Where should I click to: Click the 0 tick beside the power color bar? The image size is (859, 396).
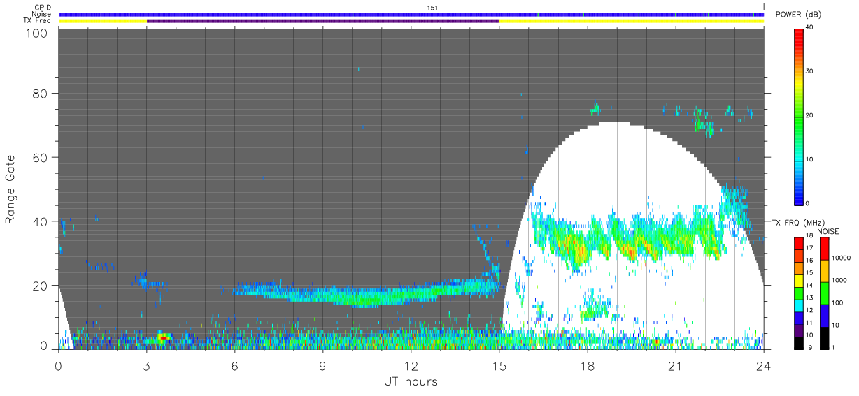point(809,203)
